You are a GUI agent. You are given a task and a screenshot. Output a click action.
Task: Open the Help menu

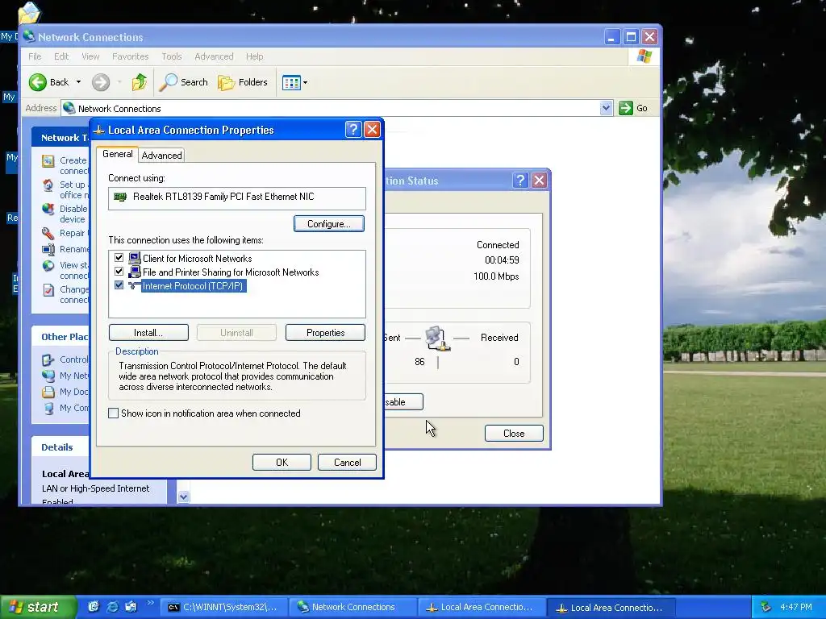coord(254,56)
